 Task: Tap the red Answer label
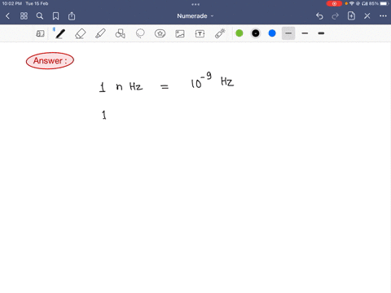pyautogui.click(x=50, y=60)
